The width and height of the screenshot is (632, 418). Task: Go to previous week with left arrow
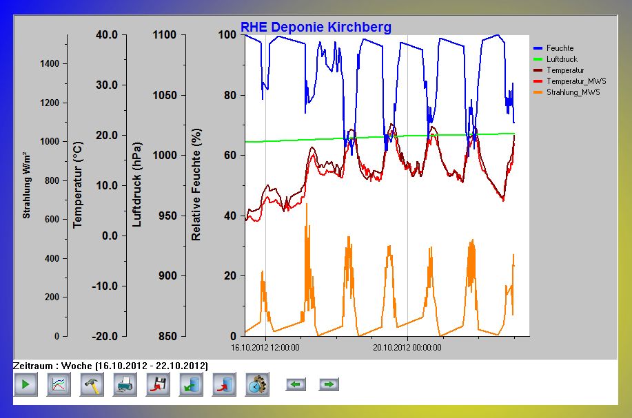296,384
